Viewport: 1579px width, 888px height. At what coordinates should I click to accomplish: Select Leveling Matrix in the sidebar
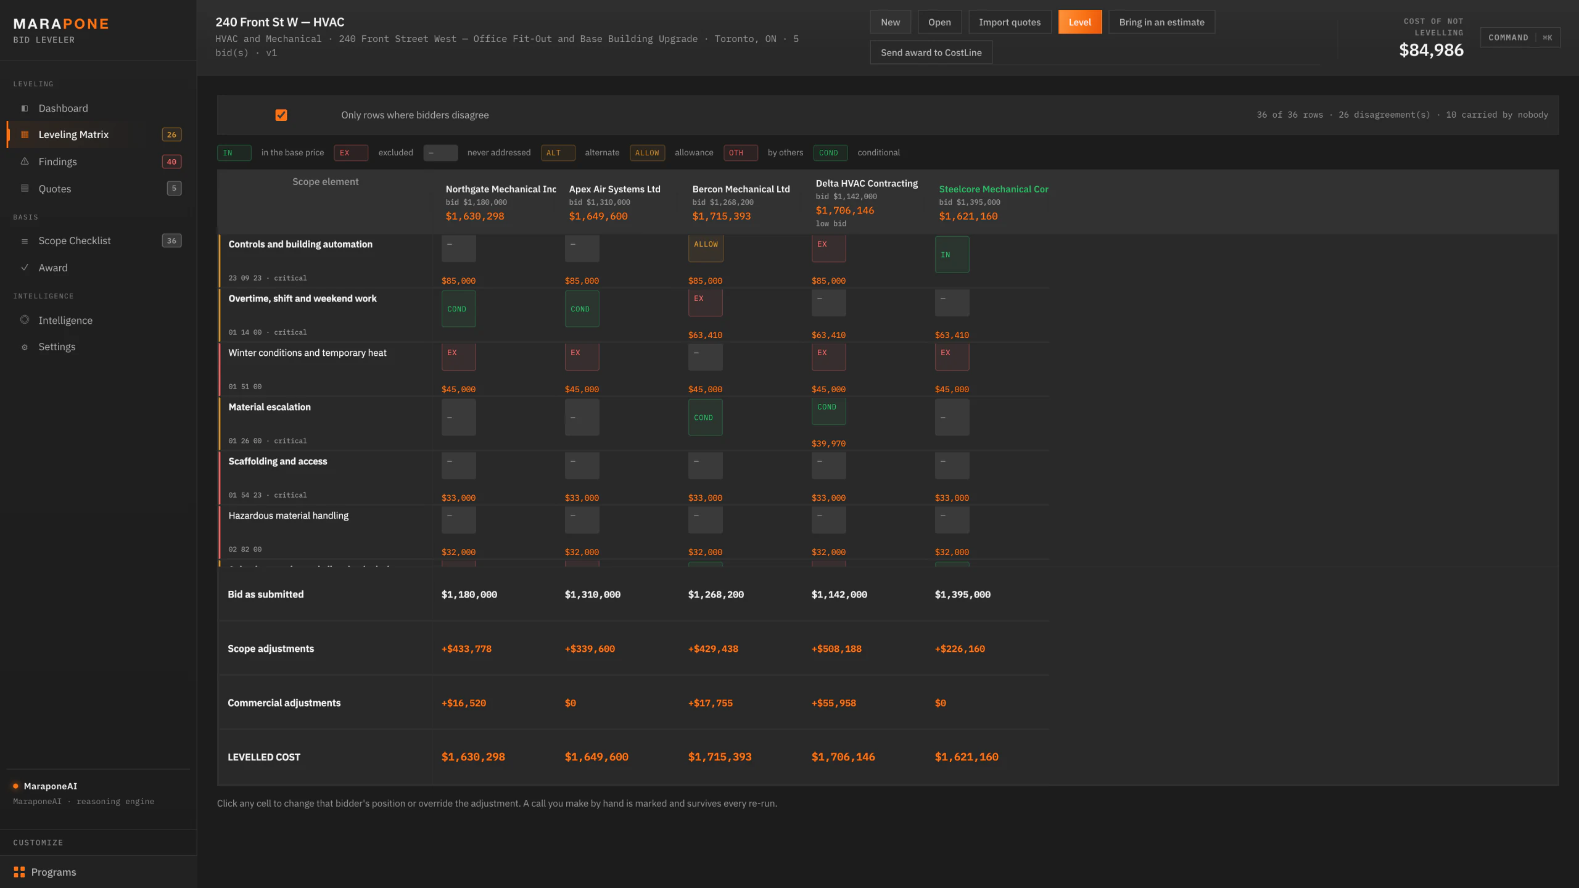click(99, 134)
